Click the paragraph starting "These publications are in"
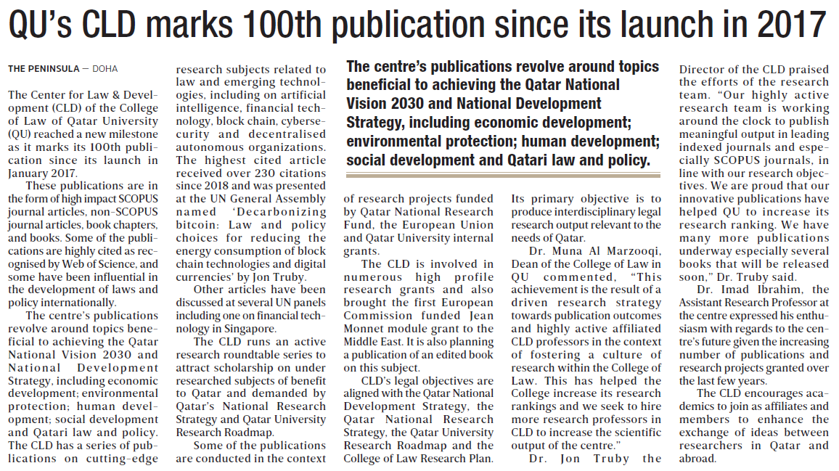Viewport: 839px width, 471px height. (x=83, y=243)
